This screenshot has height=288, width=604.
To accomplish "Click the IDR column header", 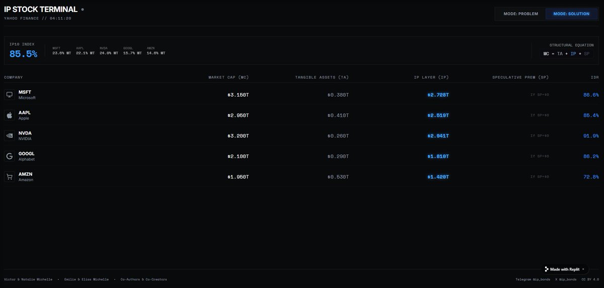I will (x=595, y=78).
